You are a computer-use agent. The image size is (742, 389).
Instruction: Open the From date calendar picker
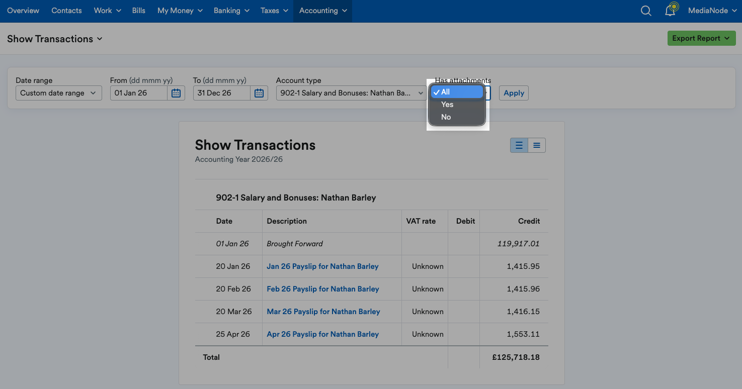176,93
